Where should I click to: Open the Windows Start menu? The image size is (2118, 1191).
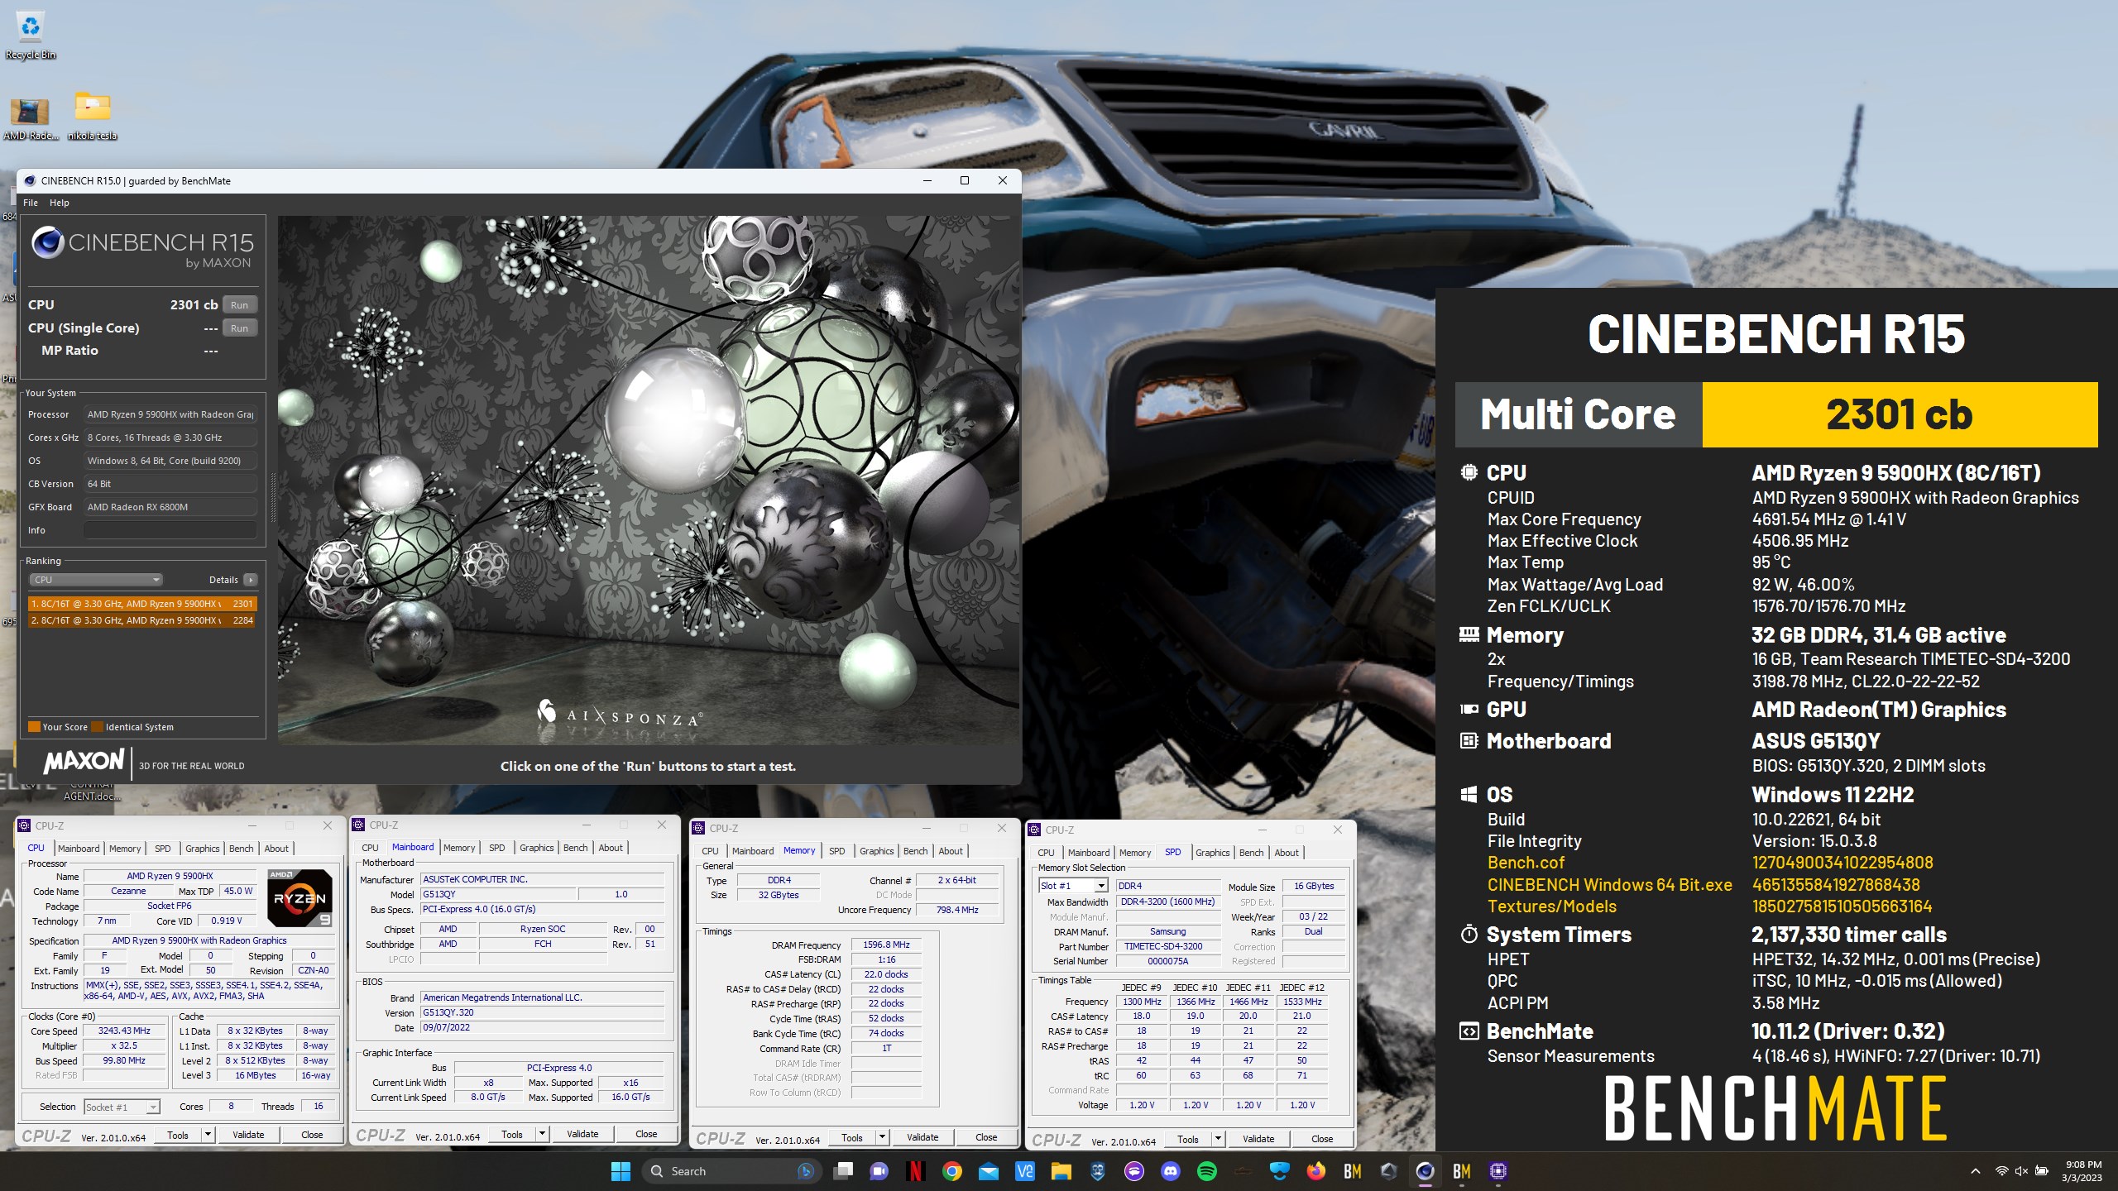click(x=621, y=1171)
